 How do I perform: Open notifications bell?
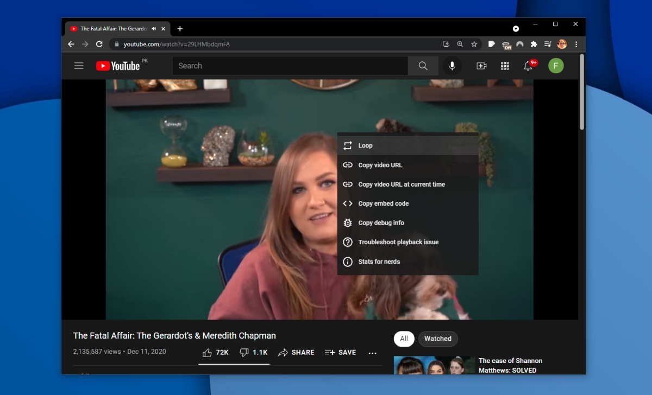[x=528, y=66]
